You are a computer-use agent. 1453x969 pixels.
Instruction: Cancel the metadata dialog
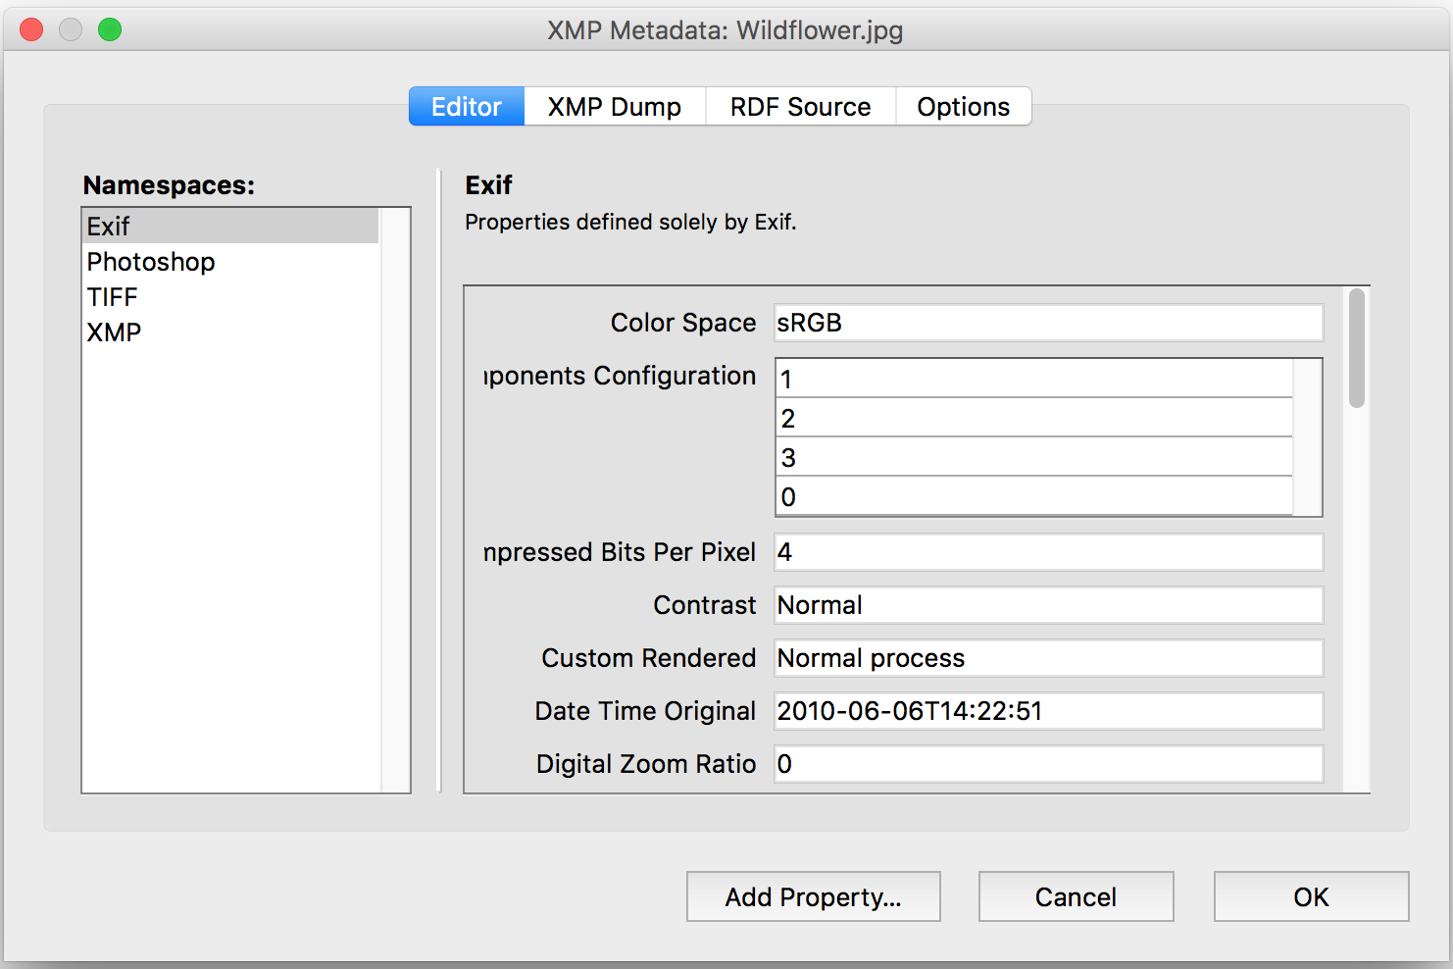coord(1077,896)
